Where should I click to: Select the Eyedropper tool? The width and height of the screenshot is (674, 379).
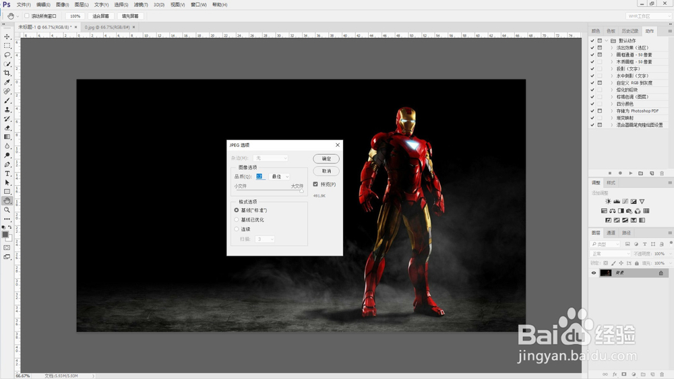pos(7,82)
